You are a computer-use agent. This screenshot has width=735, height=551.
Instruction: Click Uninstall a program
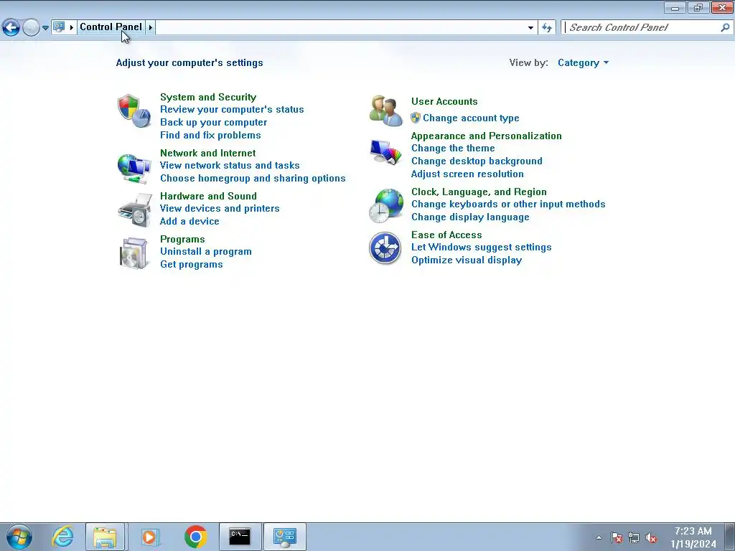coord(206,251)
